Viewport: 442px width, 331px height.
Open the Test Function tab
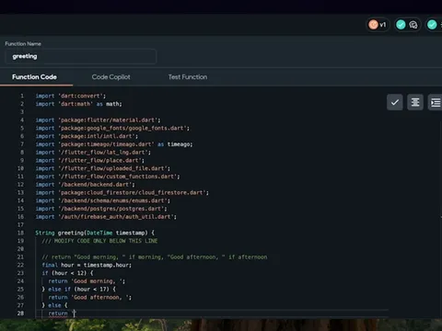click(x=188, y=77)
